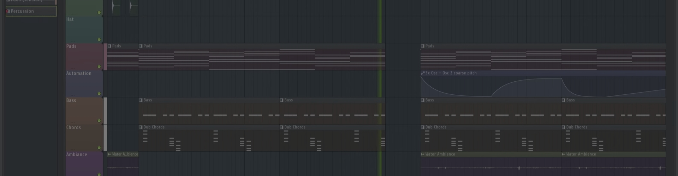Click the Automation track name label
The image size is (678, 176).
point(79,74)
